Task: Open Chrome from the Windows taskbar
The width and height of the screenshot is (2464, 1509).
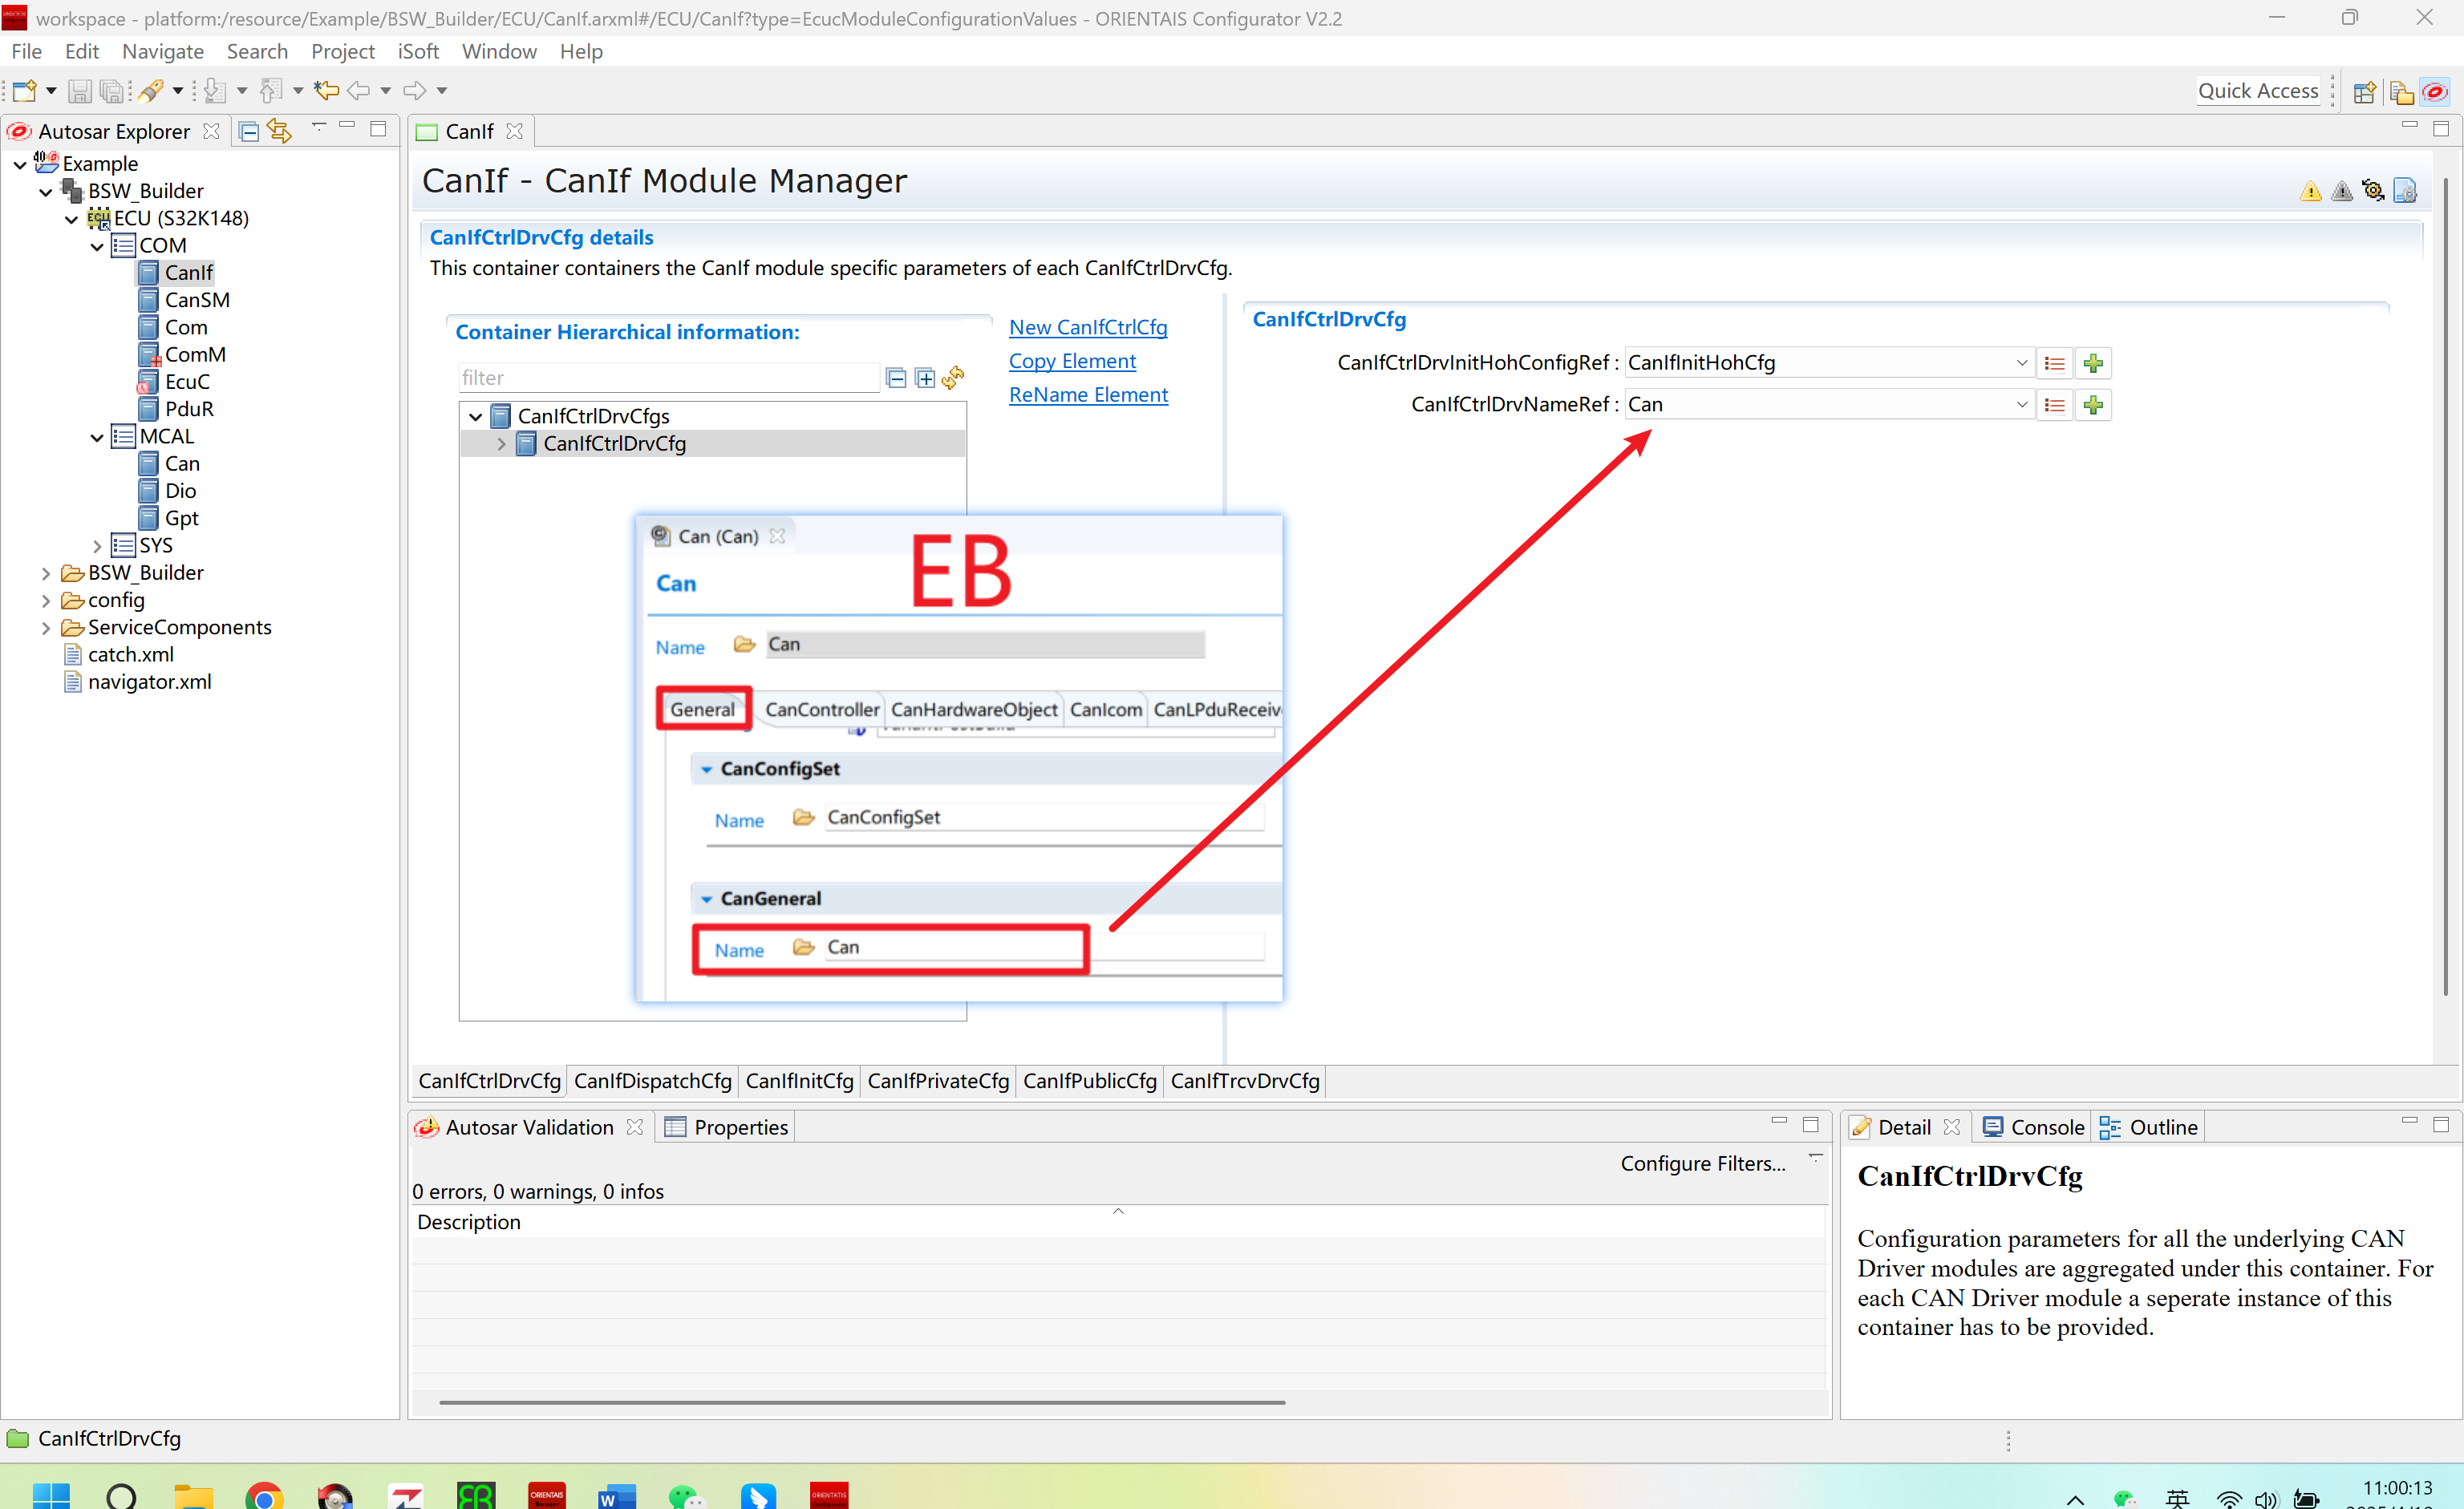Action: 264,1496
